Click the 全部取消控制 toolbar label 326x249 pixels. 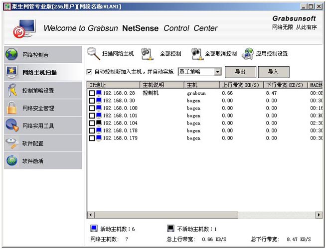tap(221, 54)
